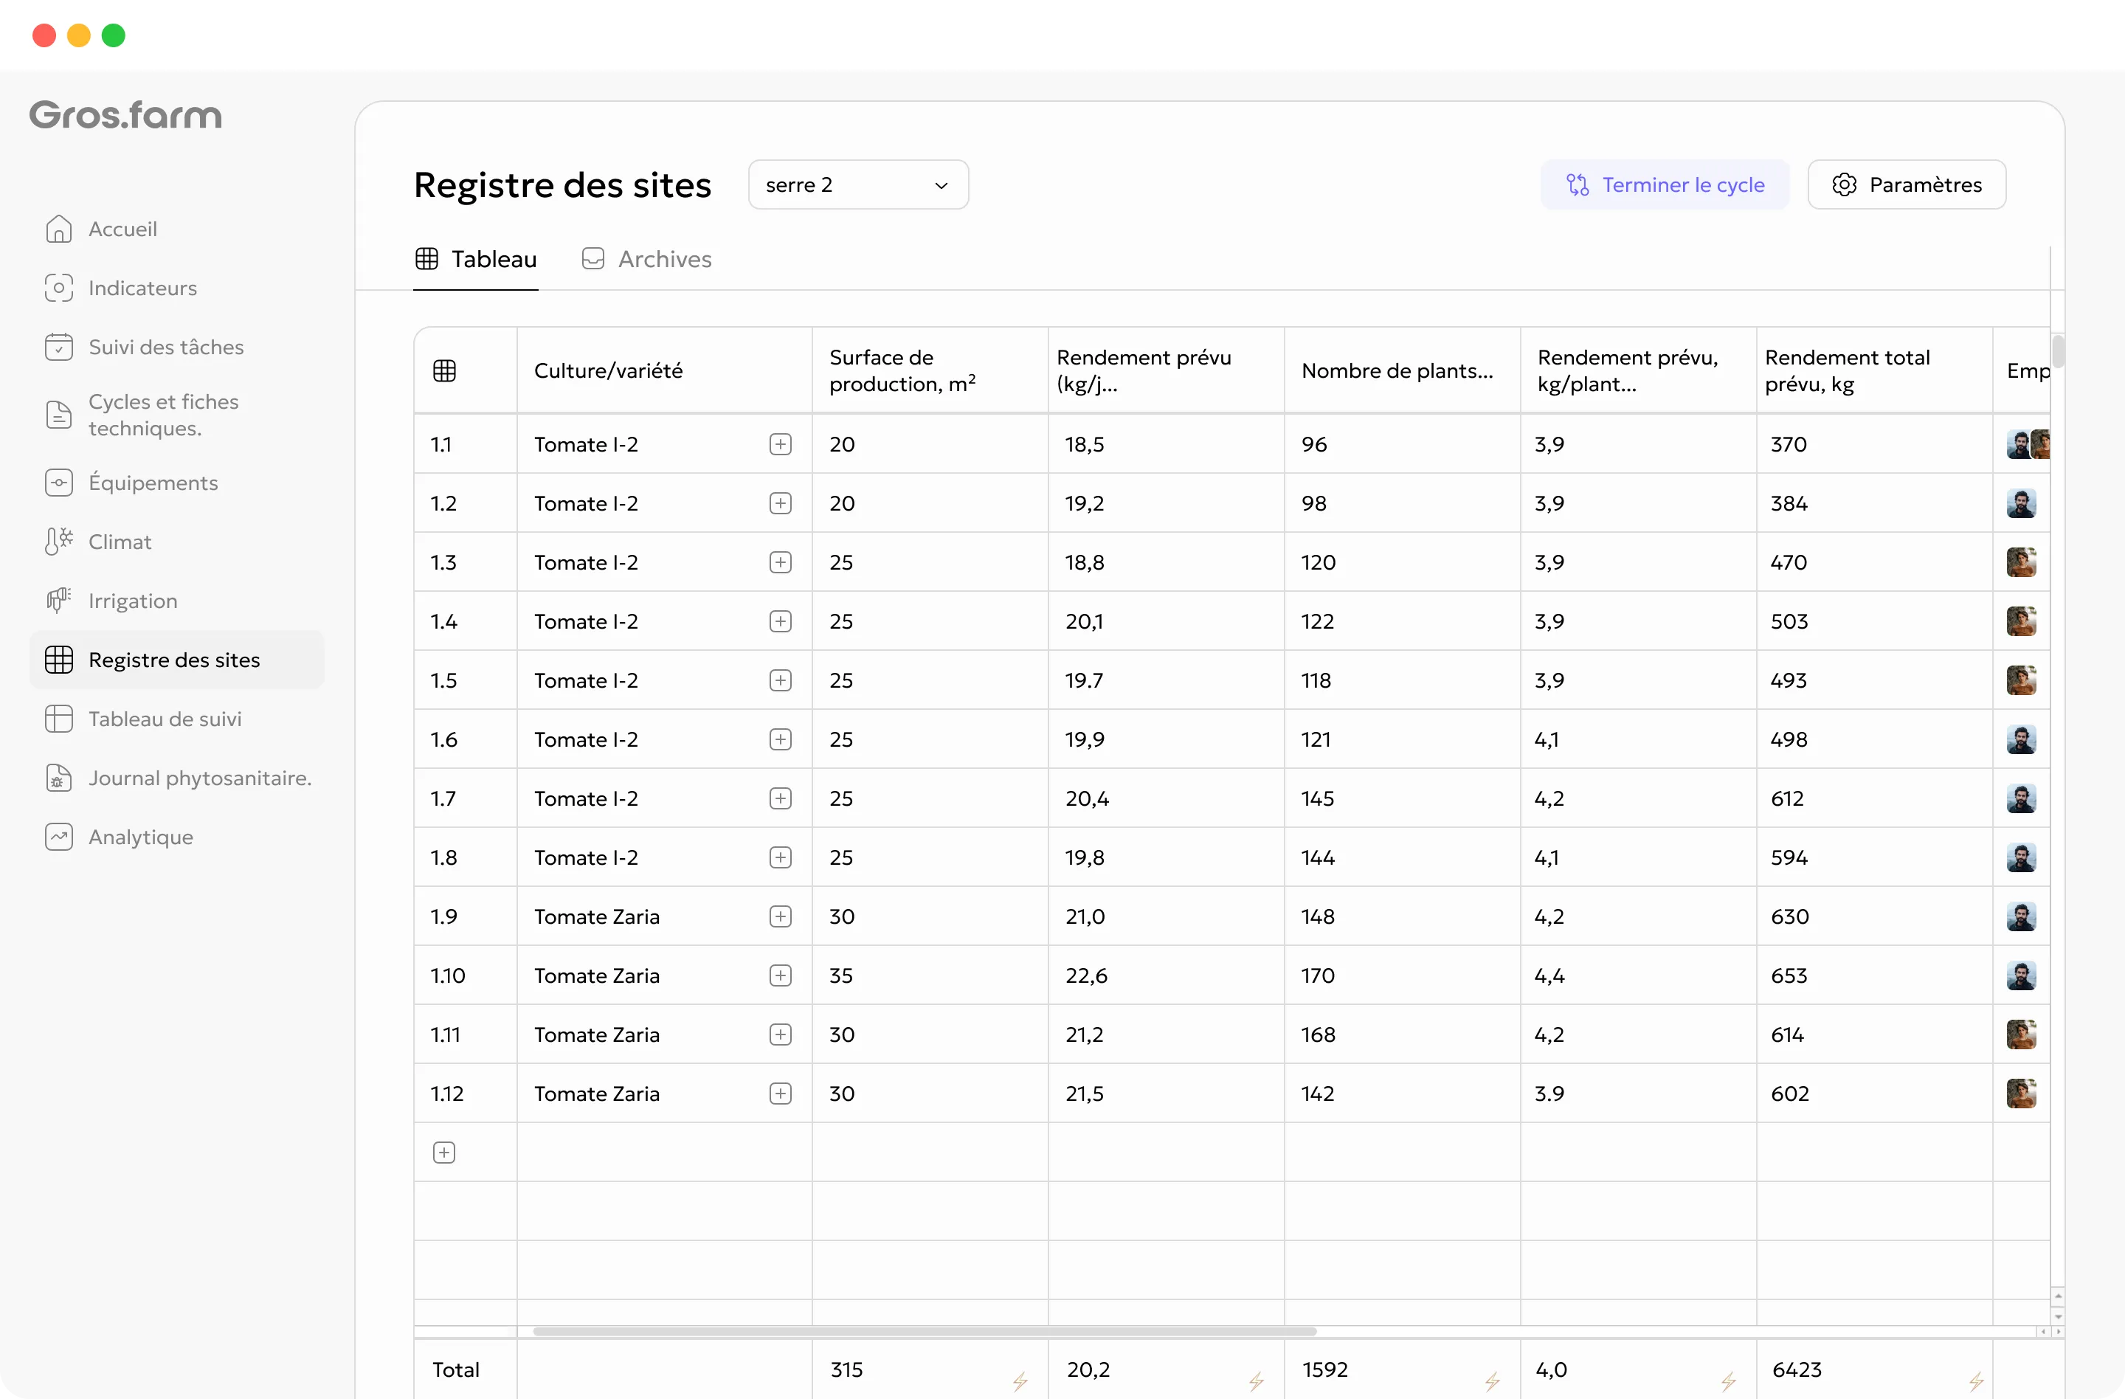Click the horizontal table scrollbar
This screenshot has height=1399, width=2125.
coord(924,1331)
